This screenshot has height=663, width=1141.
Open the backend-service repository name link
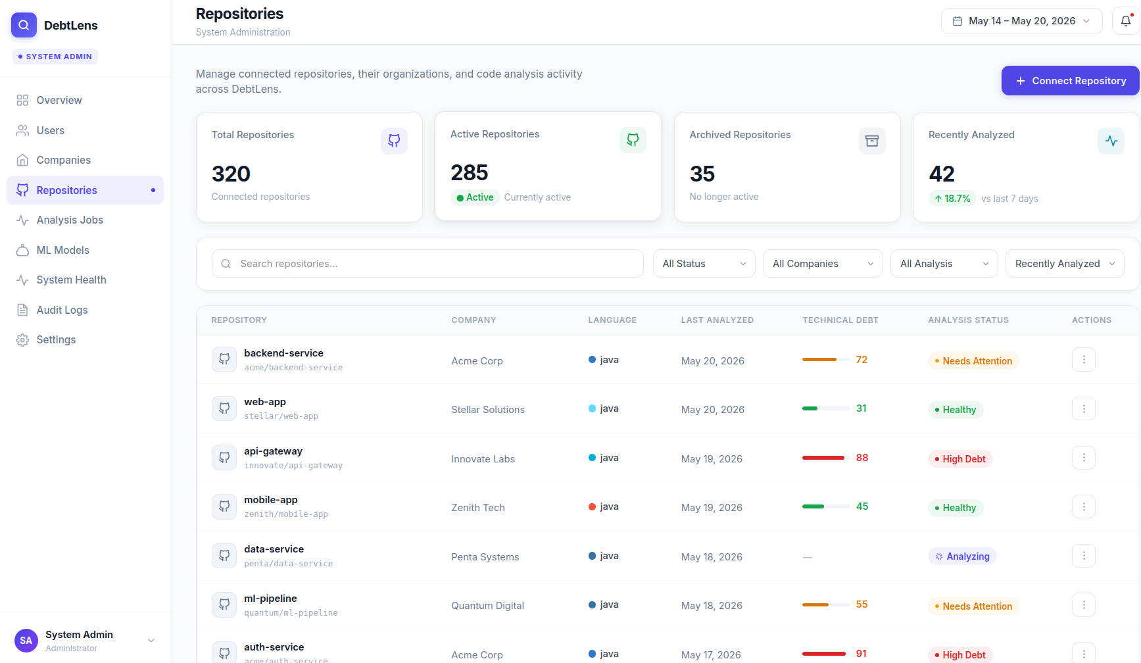tap(283, 353)
